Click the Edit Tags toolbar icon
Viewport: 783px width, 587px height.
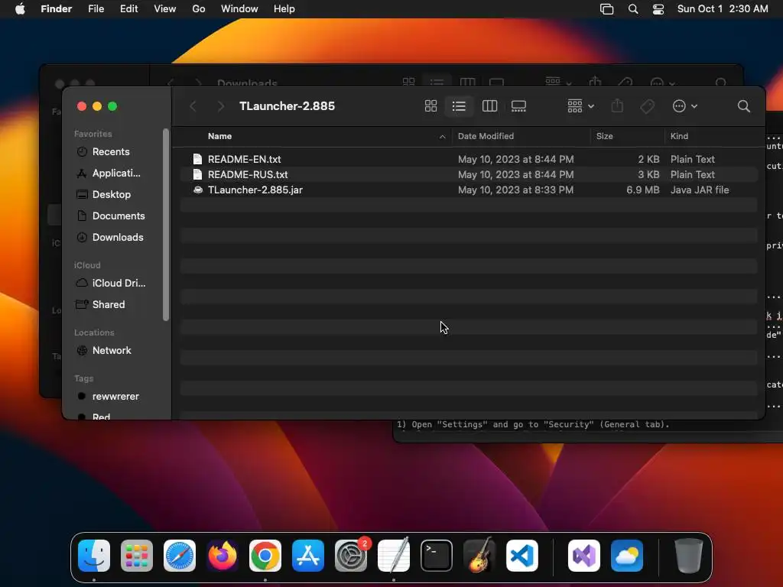click(x=647, y=105)
